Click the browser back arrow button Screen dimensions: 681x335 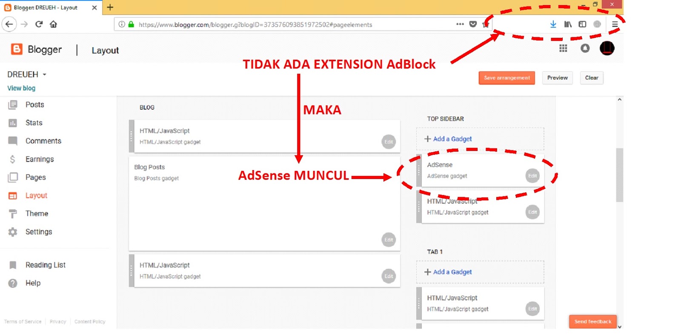[9, 24]
